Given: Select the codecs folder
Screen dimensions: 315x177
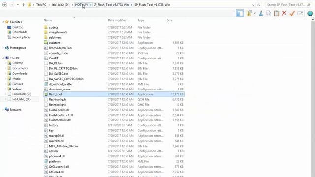Looking at the screenshot, I should pyautogui.click(x=114, y=27).
